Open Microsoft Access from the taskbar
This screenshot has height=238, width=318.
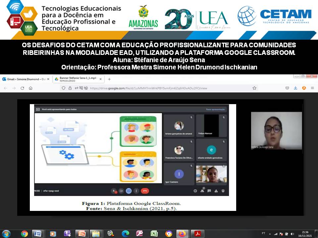click(139, 234)
